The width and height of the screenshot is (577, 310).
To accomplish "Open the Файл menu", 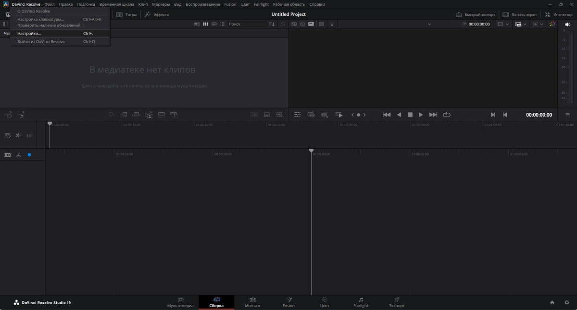I will pyautogui.click(x=50, y=4).
